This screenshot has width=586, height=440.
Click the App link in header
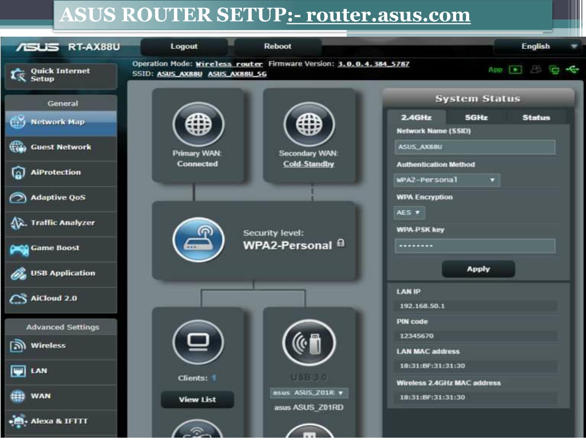(x=496, y=70)
